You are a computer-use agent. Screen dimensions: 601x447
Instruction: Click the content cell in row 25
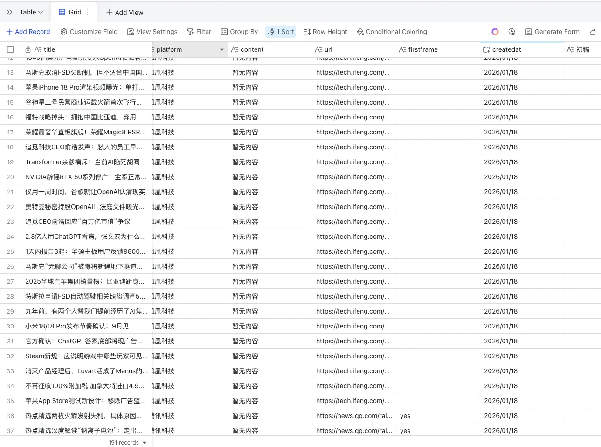tap(270, 251)
